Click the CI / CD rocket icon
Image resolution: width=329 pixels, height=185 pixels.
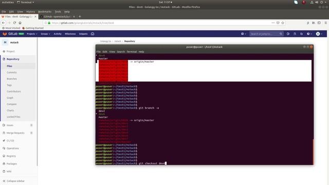4,140
